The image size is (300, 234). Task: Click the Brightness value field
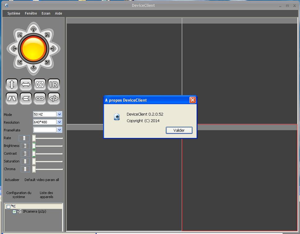coord(25,146)
